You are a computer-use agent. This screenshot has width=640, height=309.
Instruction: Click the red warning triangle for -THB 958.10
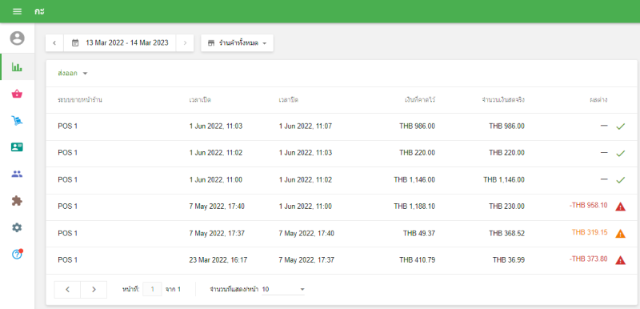[x=621, y=207]
